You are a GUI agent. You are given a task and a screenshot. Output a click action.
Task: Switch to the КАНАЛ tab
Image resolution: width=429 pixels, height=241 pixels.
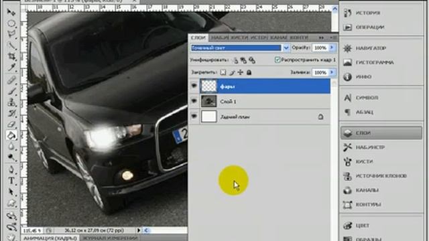point(279,37)
